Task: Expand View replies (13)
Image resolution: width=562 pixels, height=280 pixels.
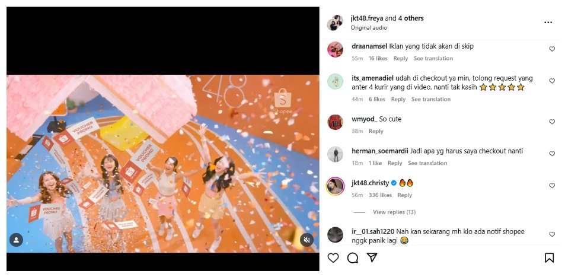Action: coord(394,212)
